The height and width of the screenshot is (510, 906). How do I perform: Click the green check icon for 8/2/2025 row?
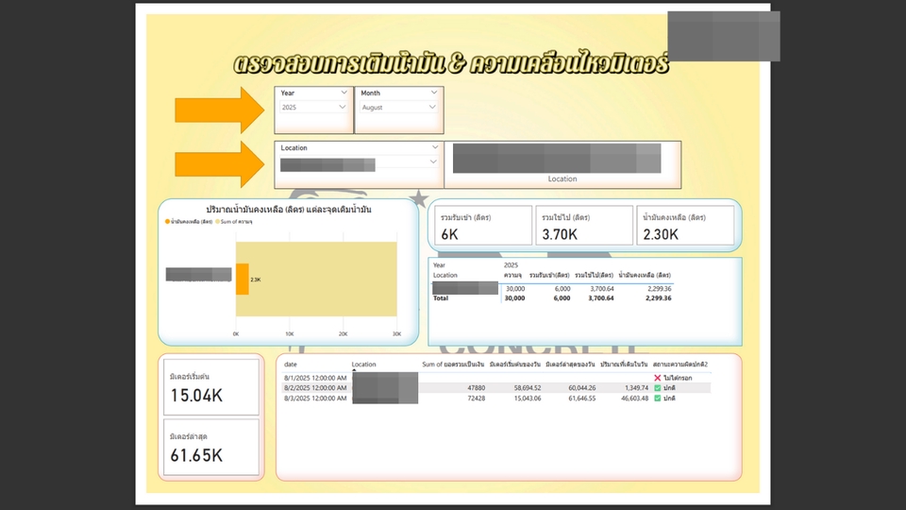coord(657,388)
